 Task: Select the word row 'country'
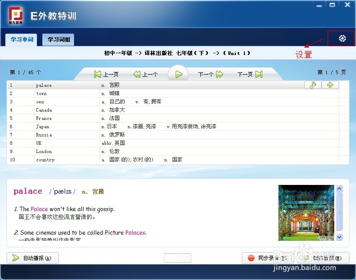point(177,160)
